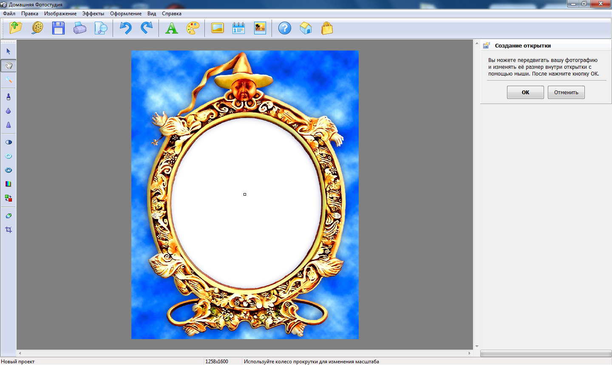
Task: Click the Создание открытки panel header
Action: click(x=546, y=45)
